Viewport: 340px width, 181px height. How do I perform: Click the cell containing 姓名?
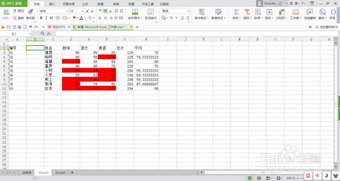pyautogui.click(x=53, y=48)
